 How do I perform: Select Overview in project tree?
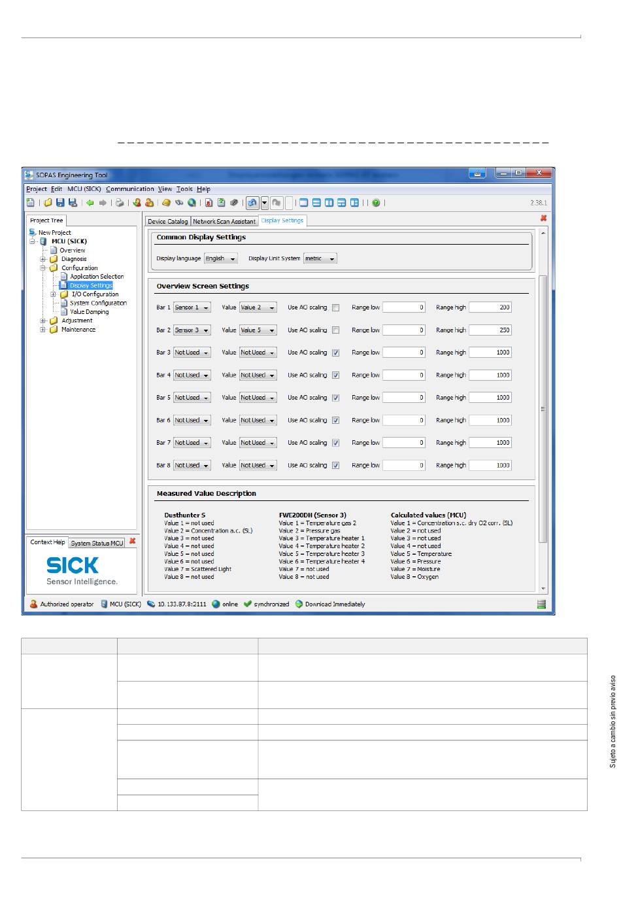click(x=72, y=251)
